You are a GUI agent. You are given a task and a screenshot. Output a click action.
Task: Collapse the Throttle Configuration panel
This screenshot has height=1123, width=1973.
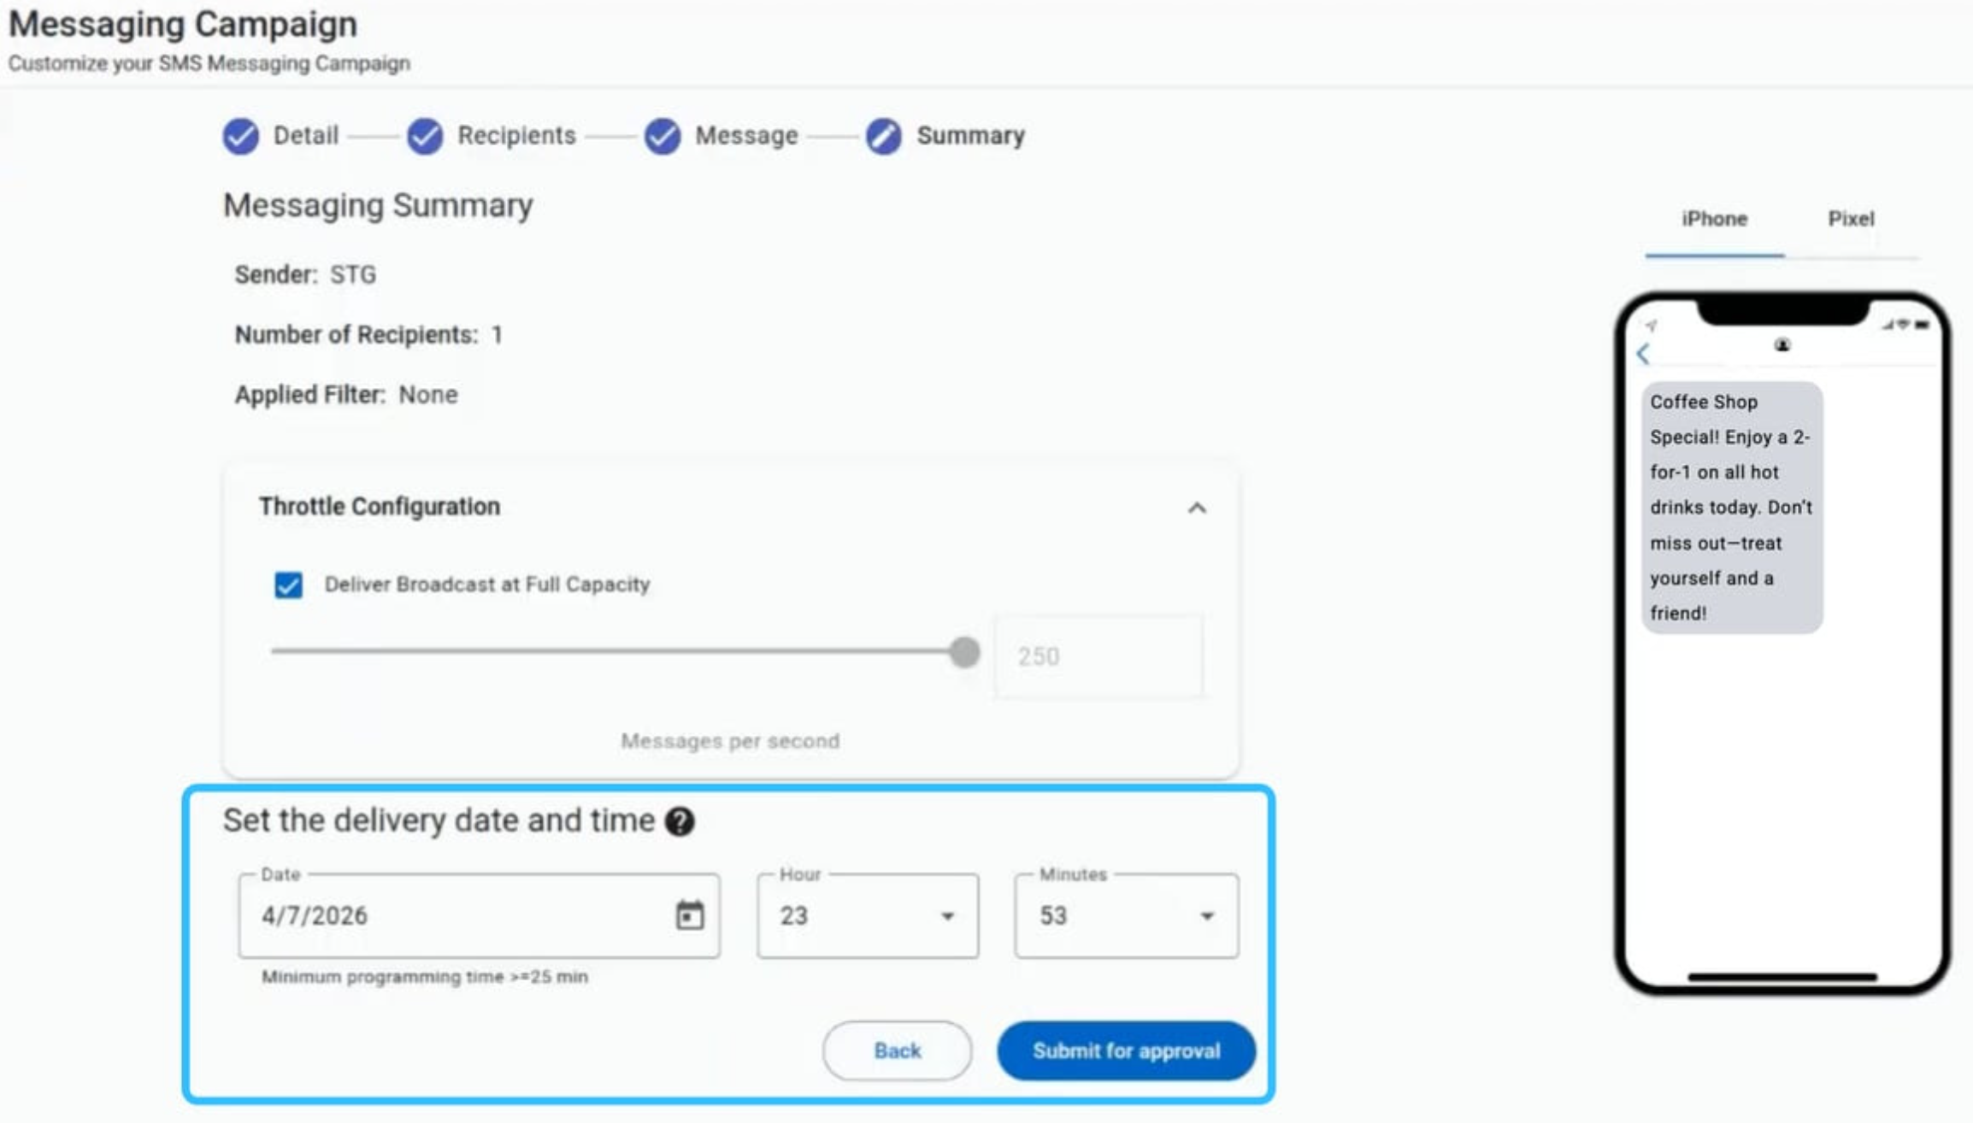(x=1197, y=509)
